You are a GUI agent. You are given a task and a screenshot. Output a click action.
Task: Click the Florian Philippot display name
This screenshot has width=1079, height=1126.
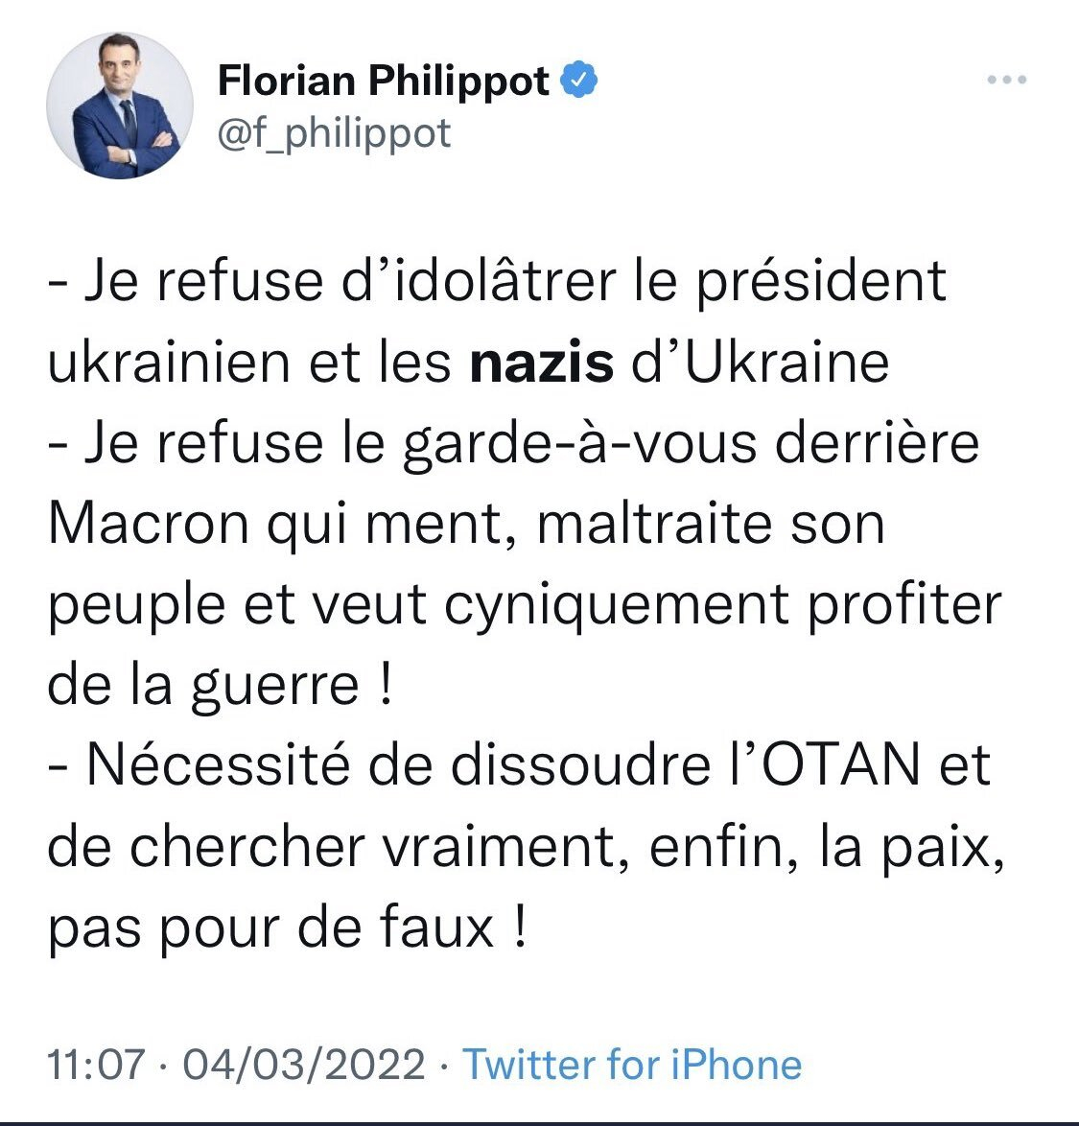point(384,81)
